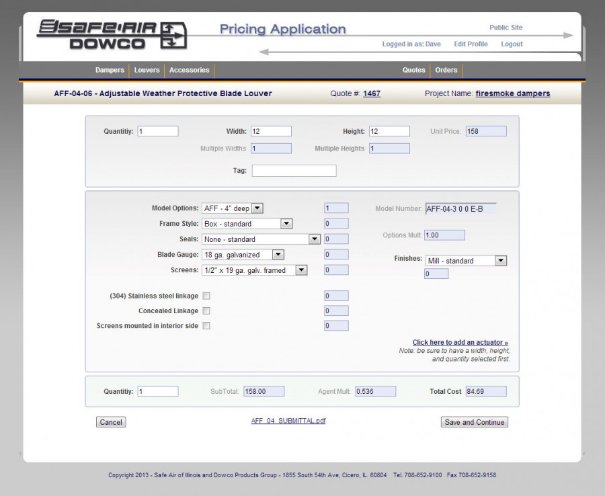Click the Safe Air Dowco logo
This screenshot has height=496, width=605.
click(x=112, y=35)
